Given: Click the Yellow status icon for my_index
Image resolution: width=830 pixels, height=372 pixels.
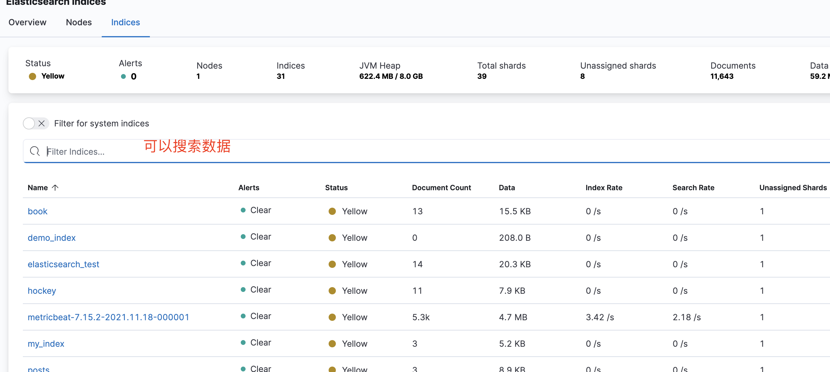Looking at the screenshot, I should 332,344.
